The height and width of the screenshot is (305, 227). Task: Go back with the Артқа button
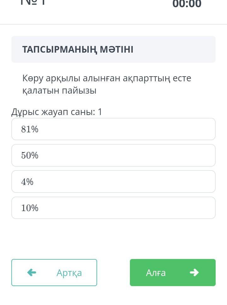pyautogui.click(x=54, y=273)
